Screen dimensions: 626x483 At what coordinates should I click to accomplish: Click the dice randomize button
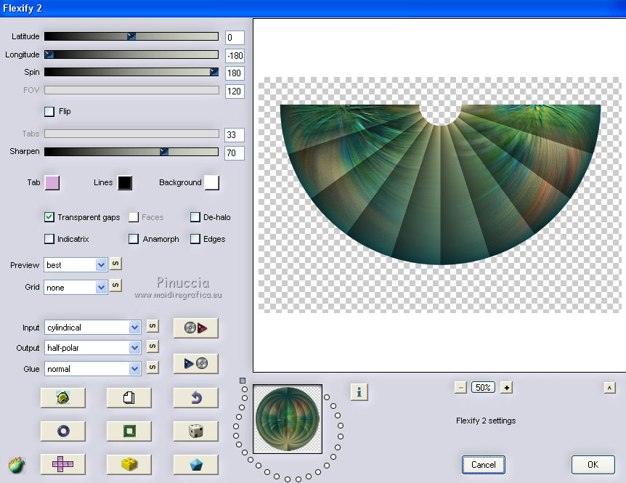(x=195, y=431)
